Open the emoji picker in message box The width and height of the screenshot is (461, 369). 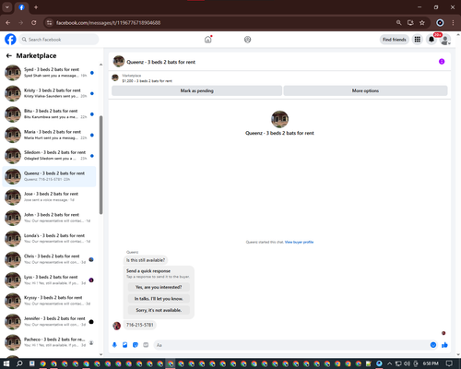coord(433,345)
